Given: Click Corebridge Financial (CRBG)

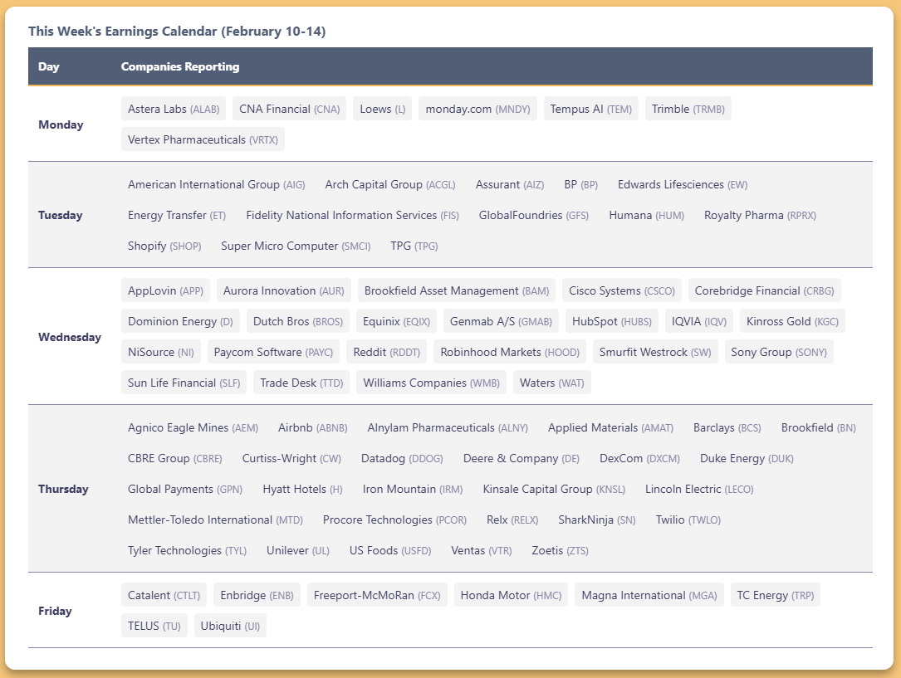Looking at the screenshot, I should pyautogui.click(x=764, y=290).
